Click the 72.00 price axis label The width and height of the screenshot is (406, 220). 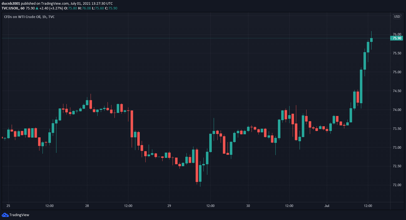tap(397, 185)
